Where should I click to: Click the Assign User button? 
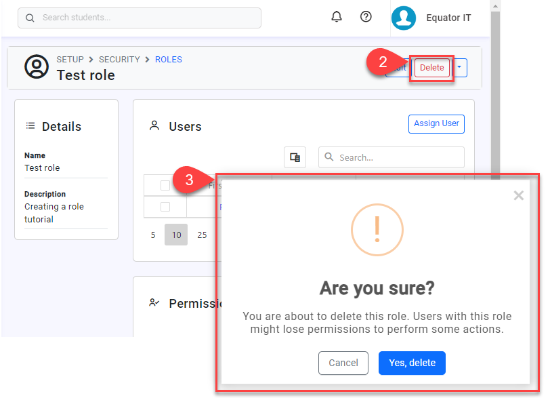436,123
